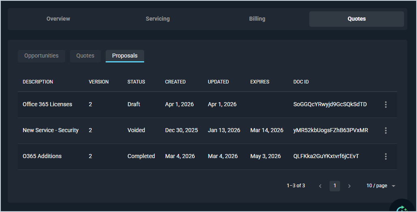This screenshot has width=417, height=212.
Task: Select the Proposals sub-tab
Action: (125, 56)
